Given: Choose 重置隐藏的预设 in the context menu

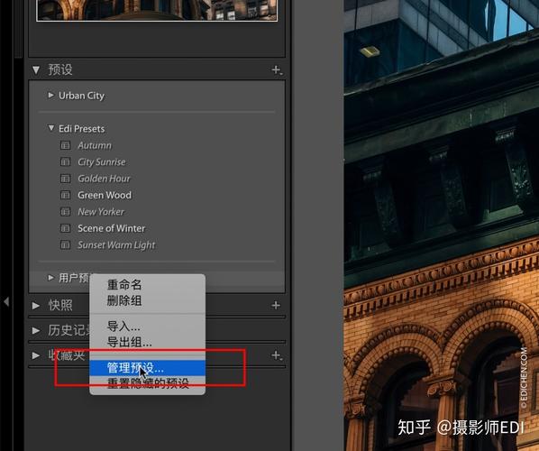Looking at the screenshot, I should point(148,382).
